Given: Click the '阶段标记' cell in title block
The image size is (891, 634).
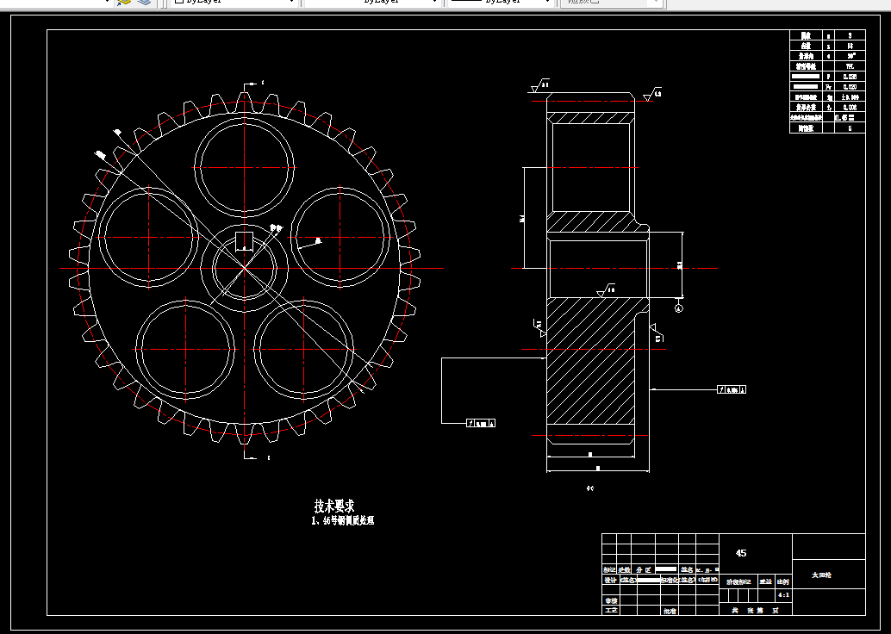Looking at the screenshot, I should click(738, 581).
